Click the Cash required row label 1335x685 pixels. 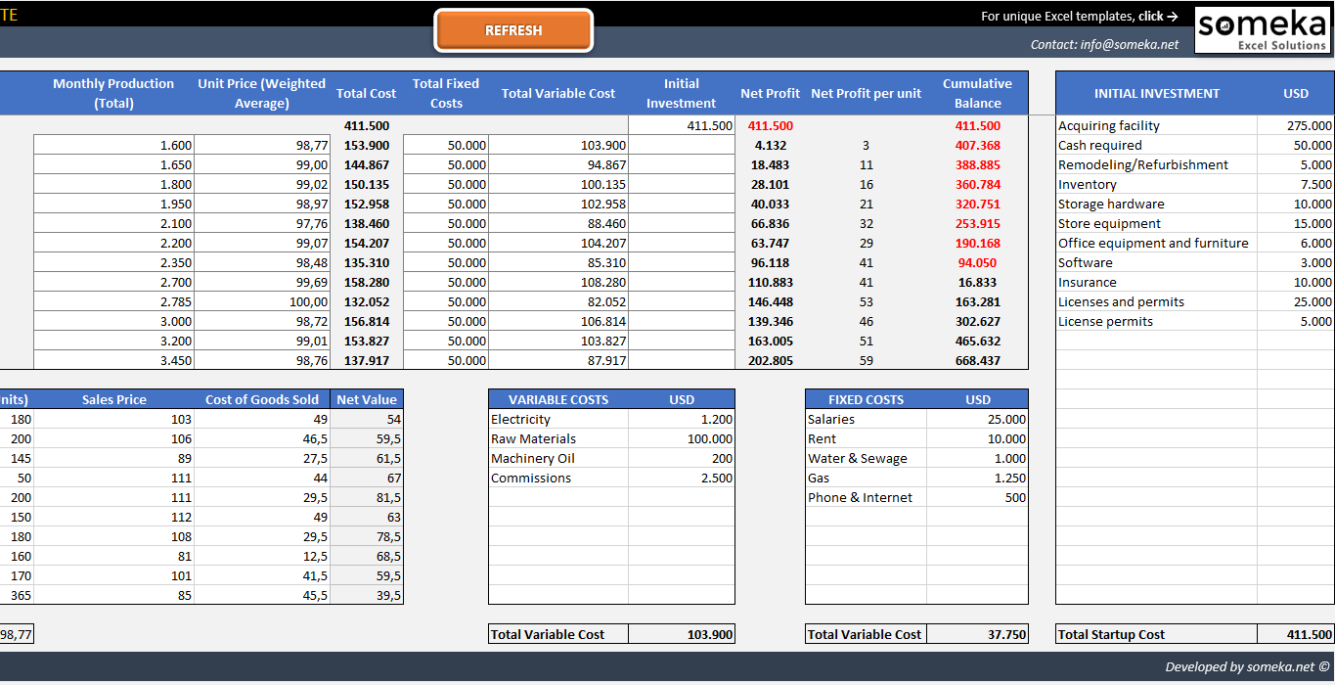coord(1099,145)
